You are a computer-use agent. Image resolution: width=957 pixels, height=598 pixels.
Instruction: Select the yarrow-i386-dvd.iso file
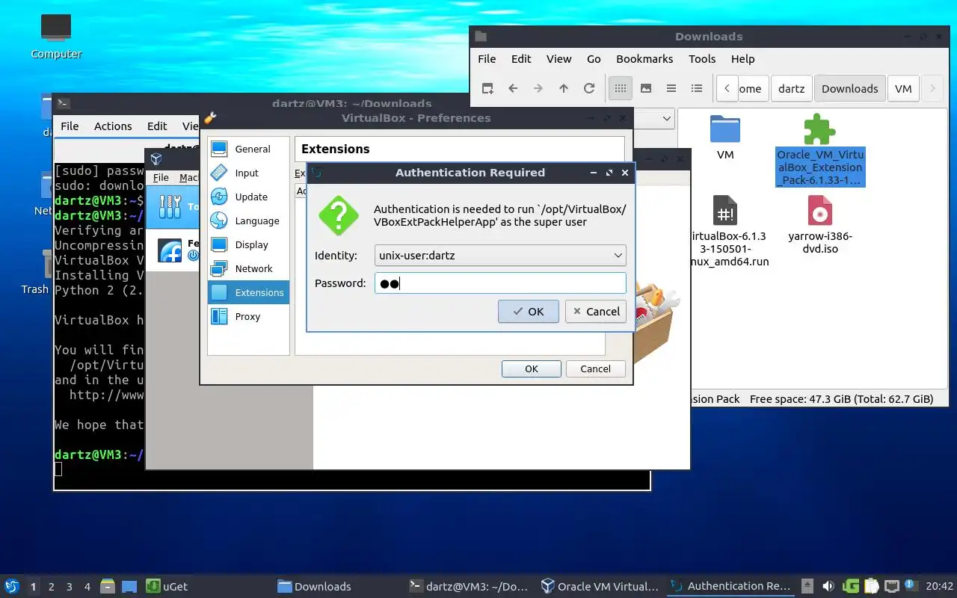point(819,224)
